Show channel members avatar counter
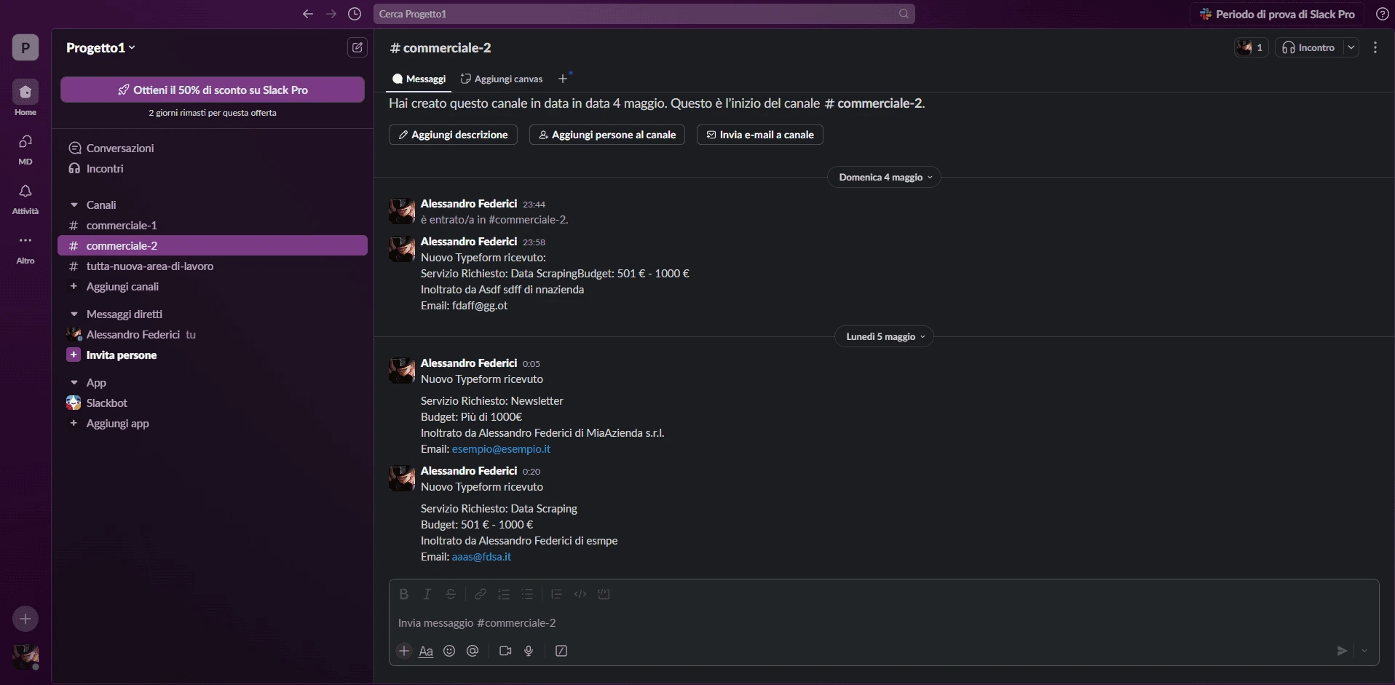 (x=1251, y=48)
